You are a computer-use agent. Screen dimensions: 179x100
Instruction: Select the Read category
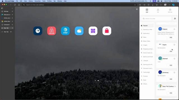147,80
